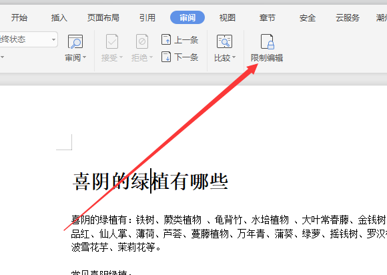Click the text line 波雪花芋、茉莉花等。
The width and height of the screenshot is (387, 275).
(116, 247)
